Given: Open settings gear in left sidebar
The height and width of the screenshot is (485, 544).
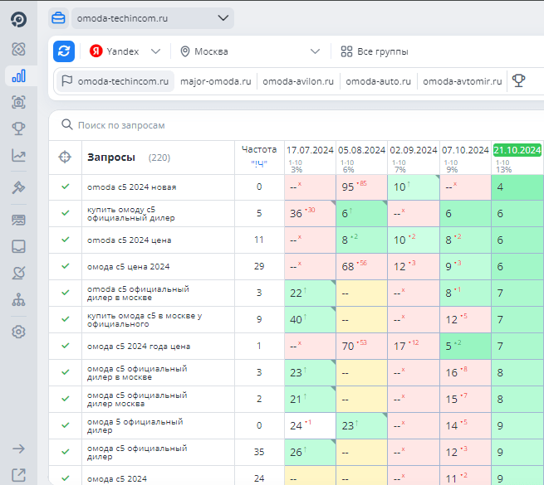Looking at the screenshot, I should click(x=19, y=332).
